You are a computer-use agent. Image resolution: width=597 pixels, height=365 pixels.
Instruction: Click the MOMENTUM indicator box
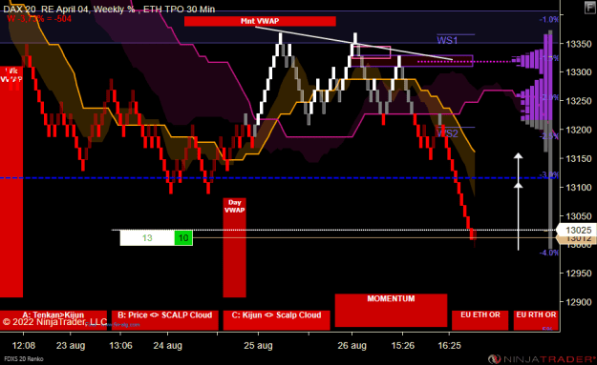coord(391,310)
